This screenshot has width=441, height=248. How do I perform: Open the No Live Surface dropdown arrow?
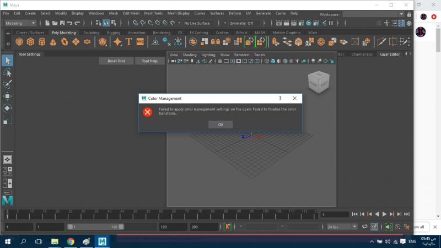(x=225, y=23)
